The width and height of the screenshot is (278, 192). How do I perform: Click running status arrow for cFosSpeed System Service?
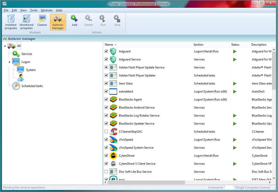pos(235,148)
